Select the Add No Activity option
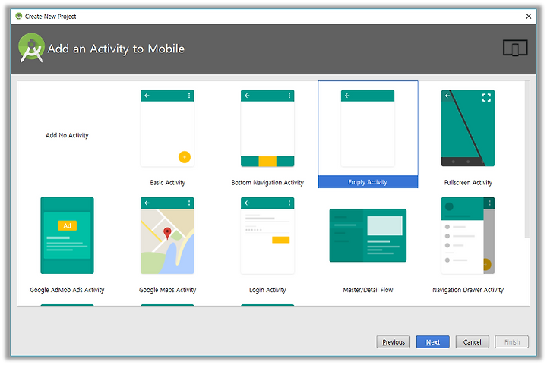547x365 pixels. (x=67, y=135)
